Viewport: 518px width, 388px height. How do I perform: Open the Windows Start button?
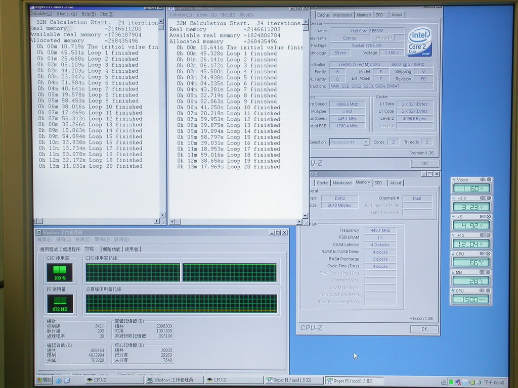[44, 380]
